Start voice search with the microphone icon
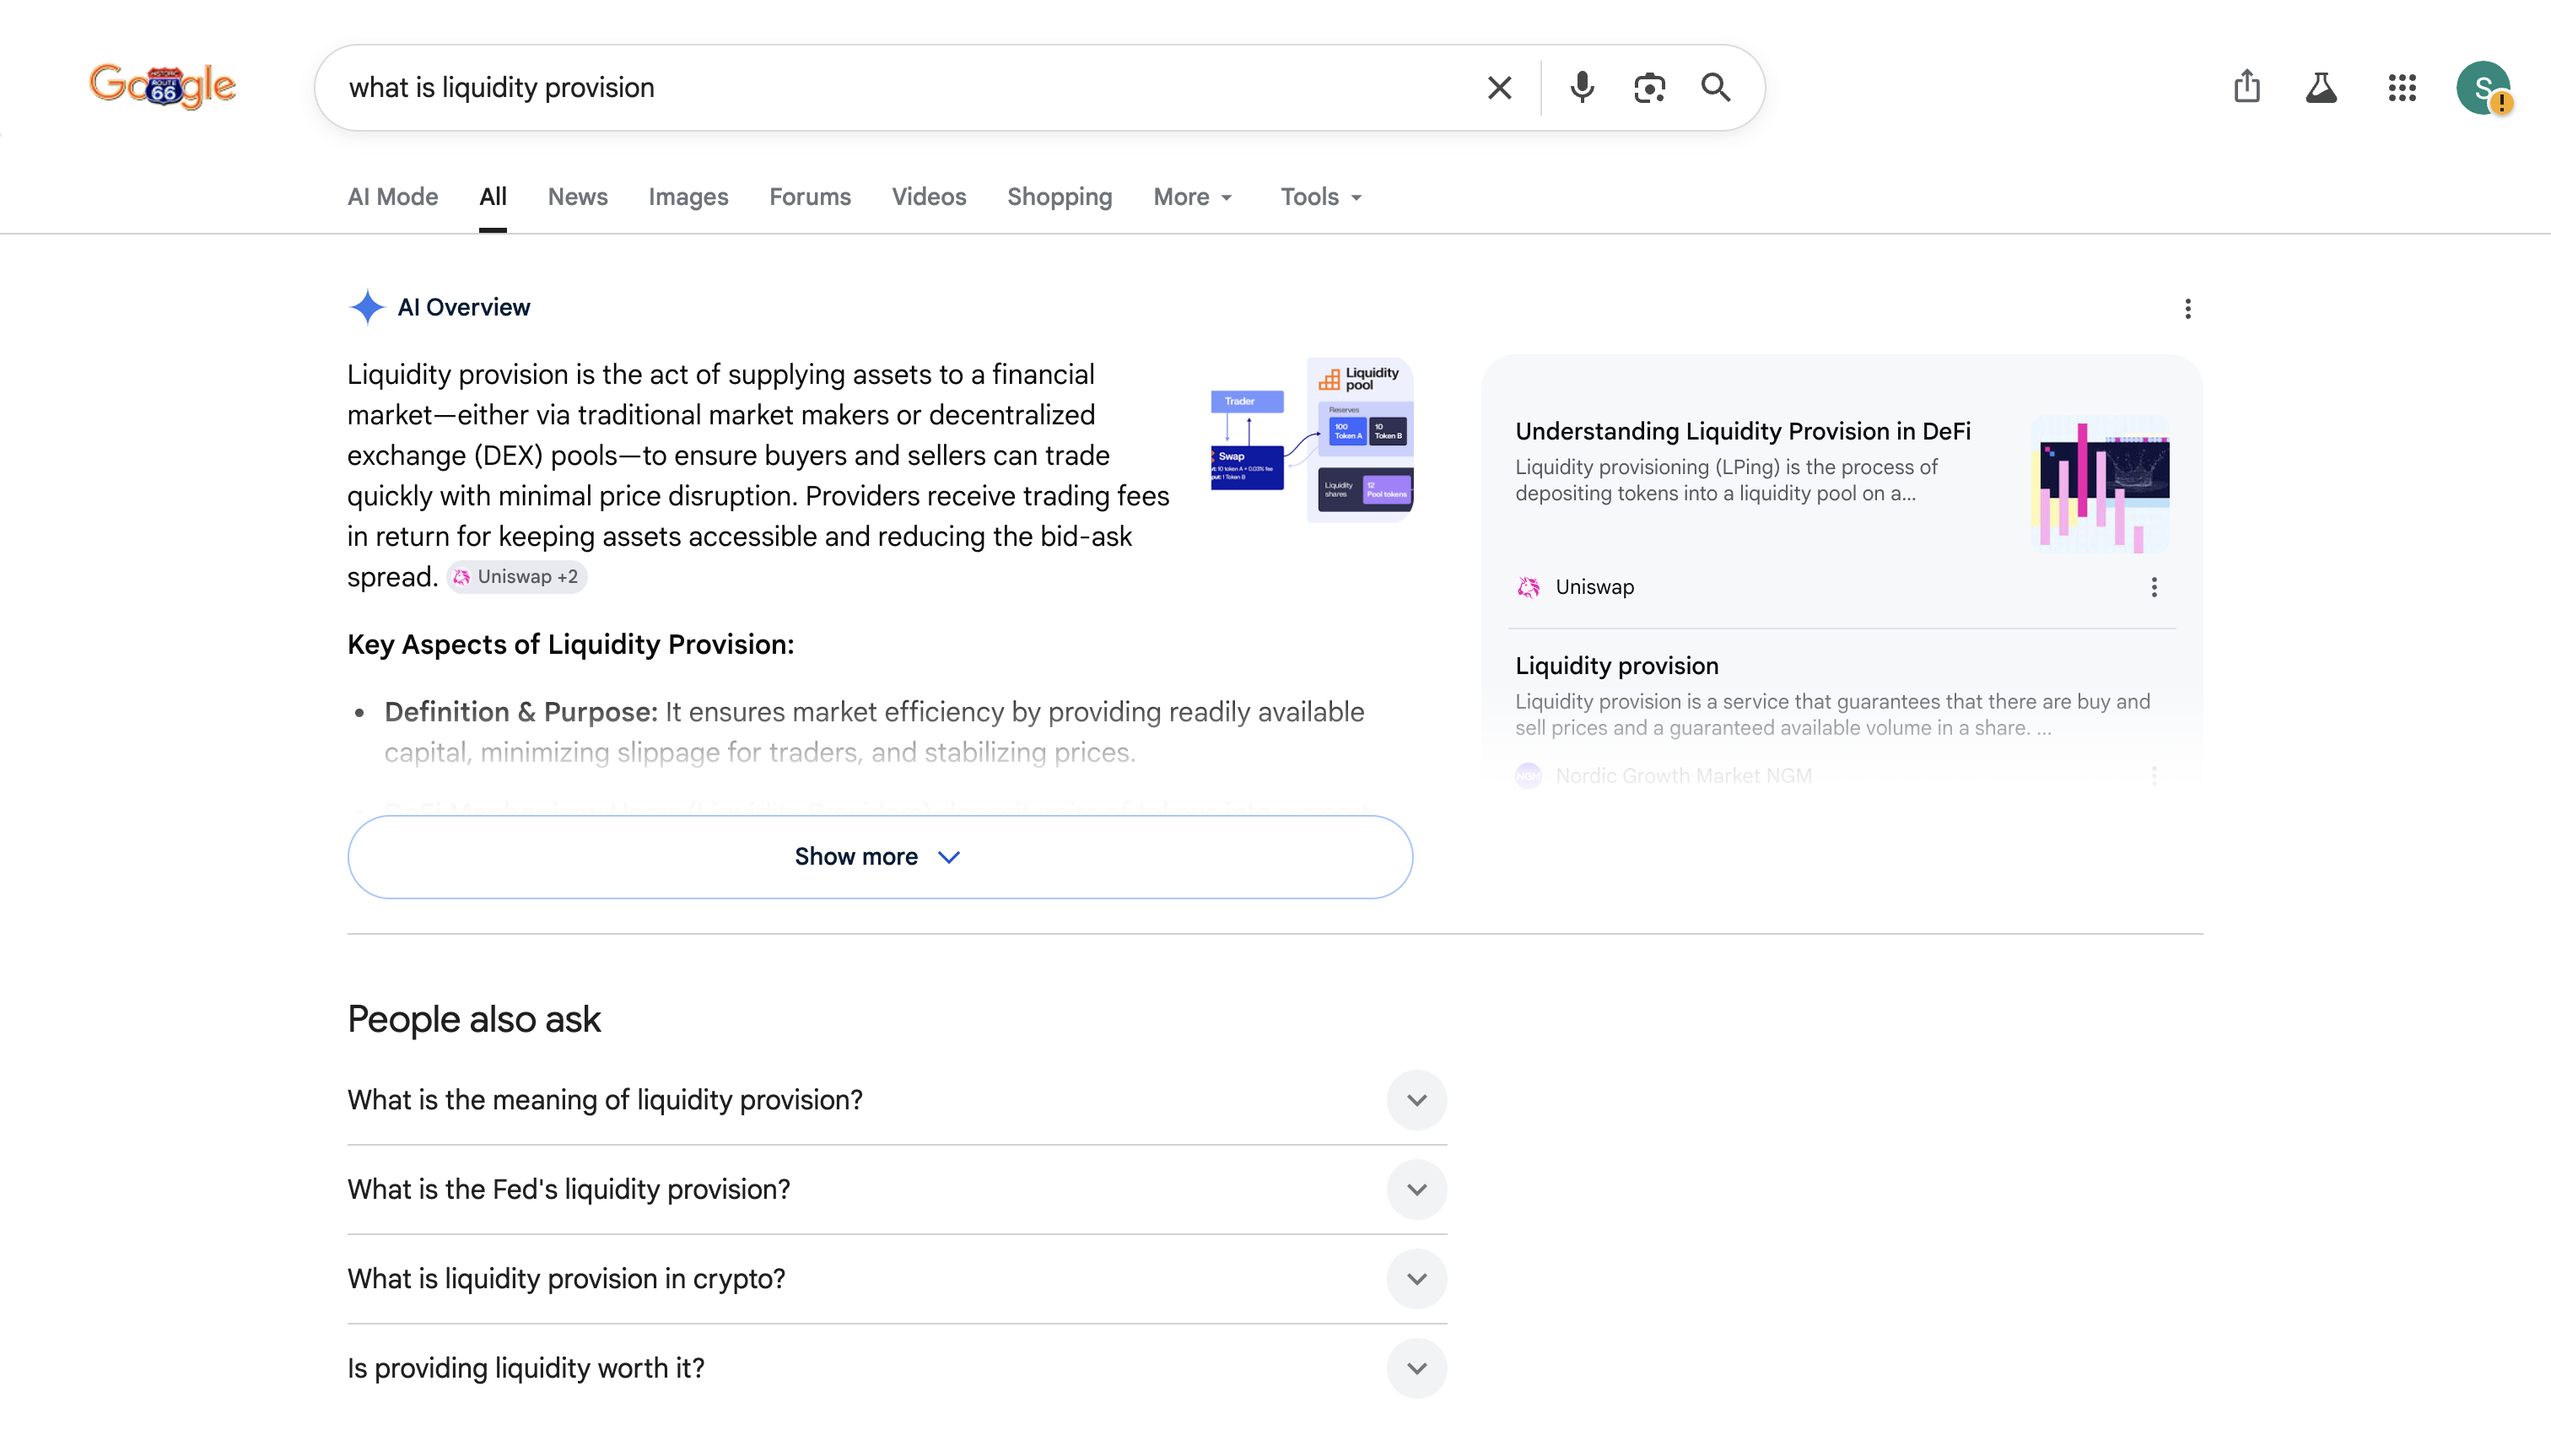This screenshot has width=2551, height=1446. coord(1582,88)
